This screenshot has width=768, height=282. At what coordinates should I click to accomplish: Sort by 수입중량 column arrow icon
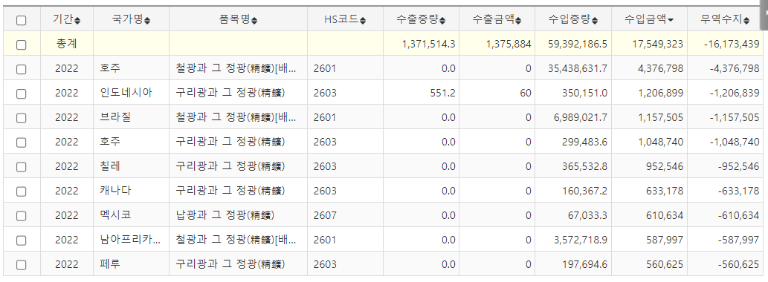pyautogui.click(x=595, y=21)
